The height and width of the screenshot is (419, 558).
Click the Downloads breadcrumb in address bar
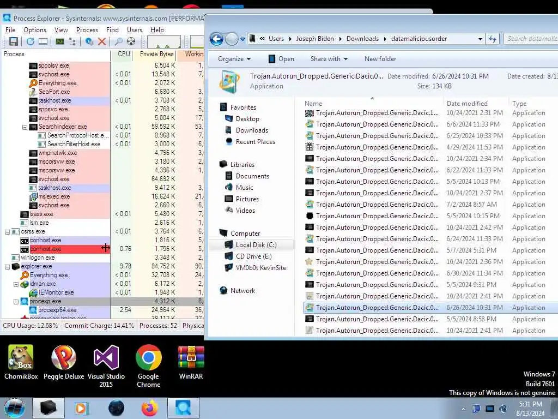362,39
